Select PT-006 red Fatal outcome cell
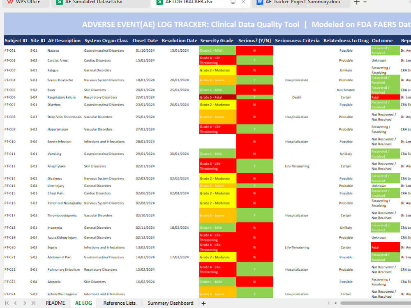 [386, 97]
